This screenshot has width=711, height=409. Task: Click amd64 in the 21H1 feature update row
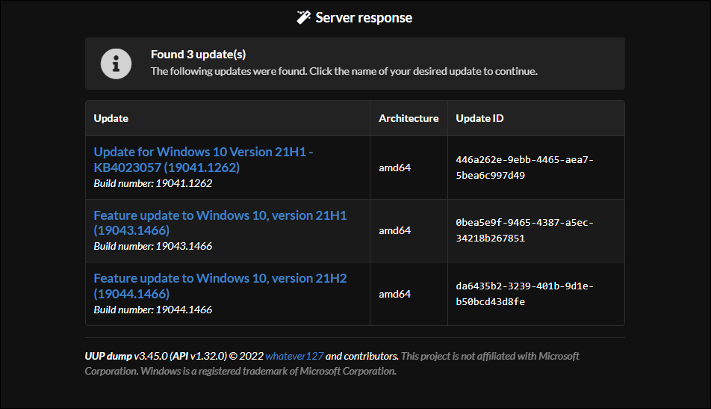(x=394, y=230)
